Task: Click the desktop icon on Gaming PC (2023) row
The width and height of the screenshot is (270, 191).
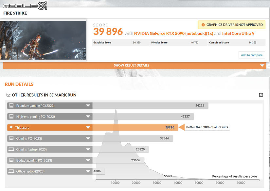Action: [x=11, y=138]
